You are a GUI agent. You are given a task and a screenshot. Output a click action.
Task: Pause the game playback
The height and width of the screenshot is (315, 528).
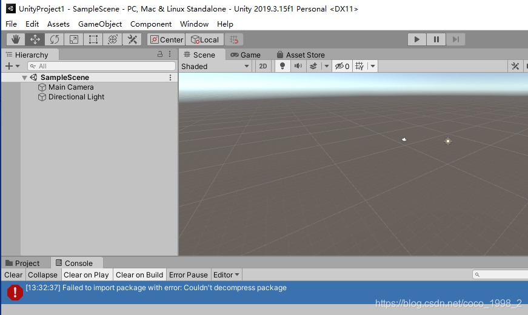coord(436,39)
